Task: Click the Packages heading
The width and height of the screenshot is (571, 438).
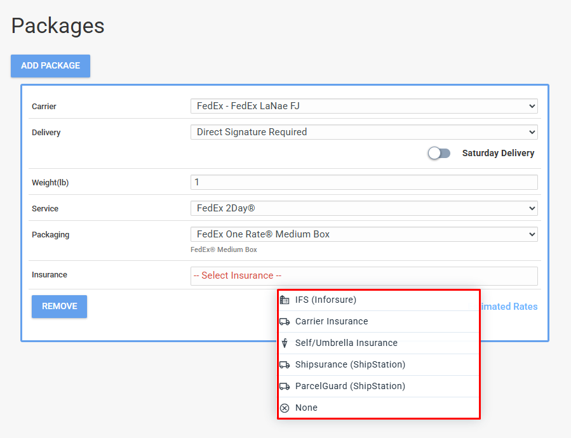Action: tap(58, 26)
